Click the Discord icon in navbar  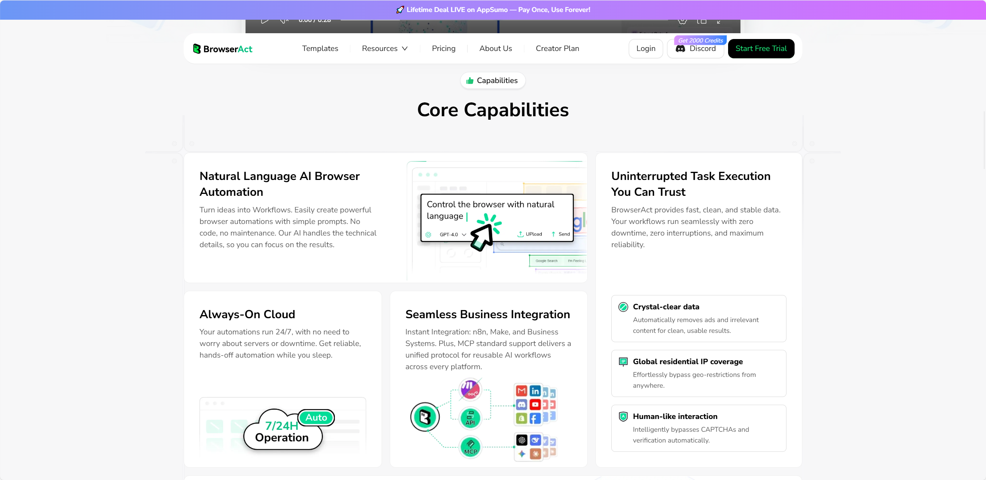point(680,49)
